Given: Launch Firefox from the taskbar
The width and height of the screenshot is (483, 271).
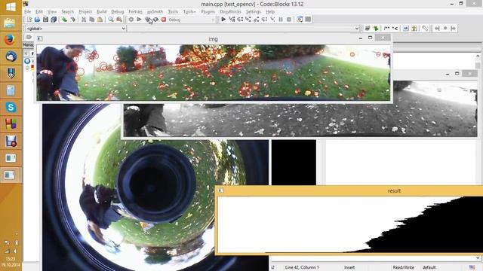Looking at the screenshot, I should click(x=10, y=40).
